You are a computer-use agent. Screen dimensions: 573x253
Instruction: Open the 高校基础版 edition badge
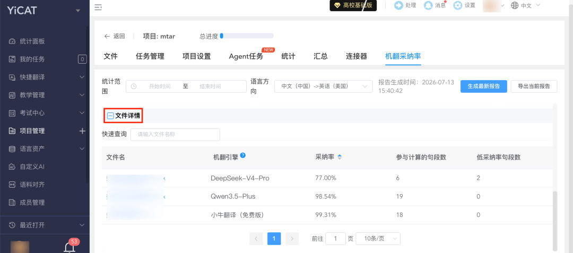tap(353, 5)
